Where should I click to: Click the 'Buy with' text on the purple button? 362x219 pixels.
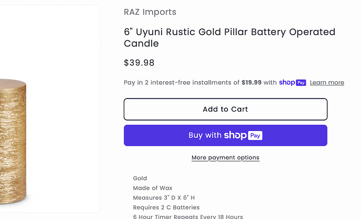tap(205, 135)
